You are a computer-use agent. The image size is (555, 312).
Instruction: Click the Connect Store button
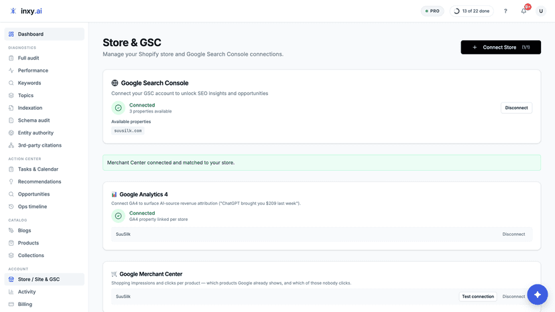(x=501, y=48)
